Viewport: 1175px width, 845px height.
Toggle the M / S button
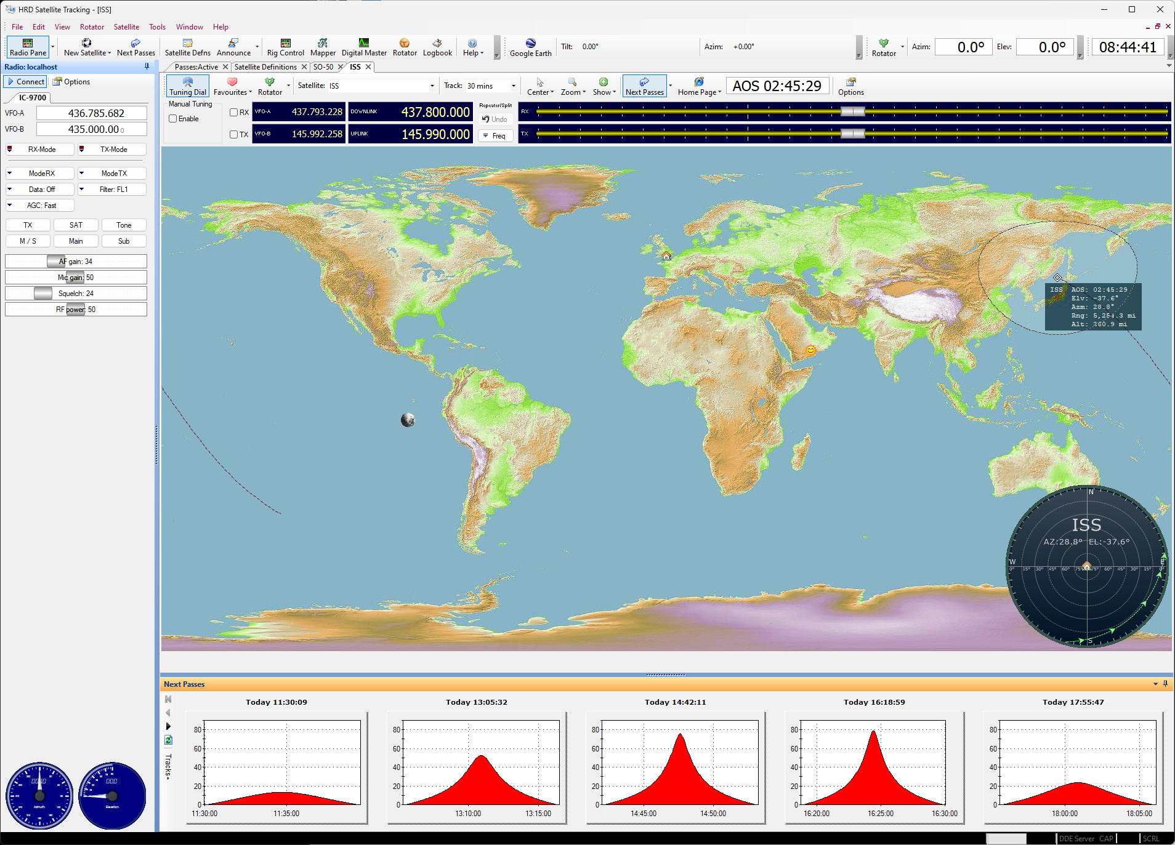pos(28,241)
